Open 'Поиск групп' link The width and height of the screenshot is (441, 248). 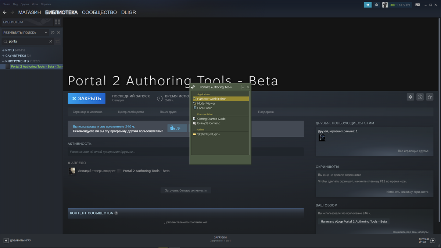click(168, 112)
